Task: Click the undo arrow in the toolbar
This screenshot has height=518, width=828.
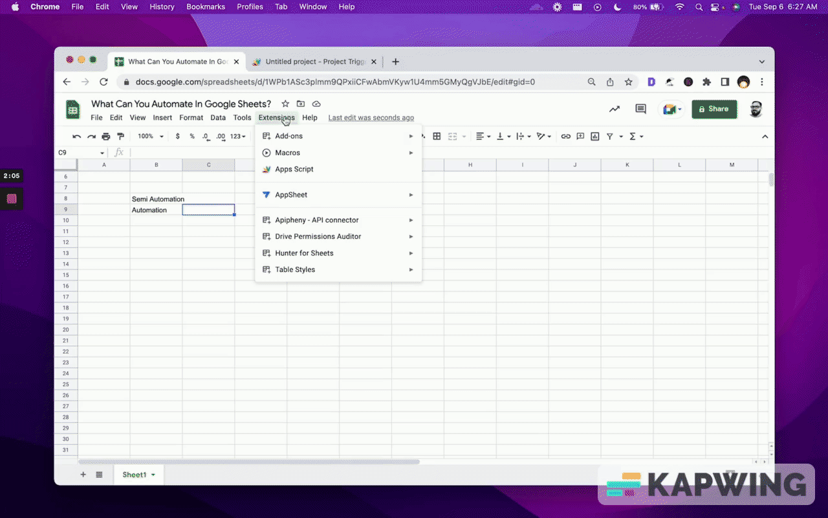Action: tap(77, 137)
